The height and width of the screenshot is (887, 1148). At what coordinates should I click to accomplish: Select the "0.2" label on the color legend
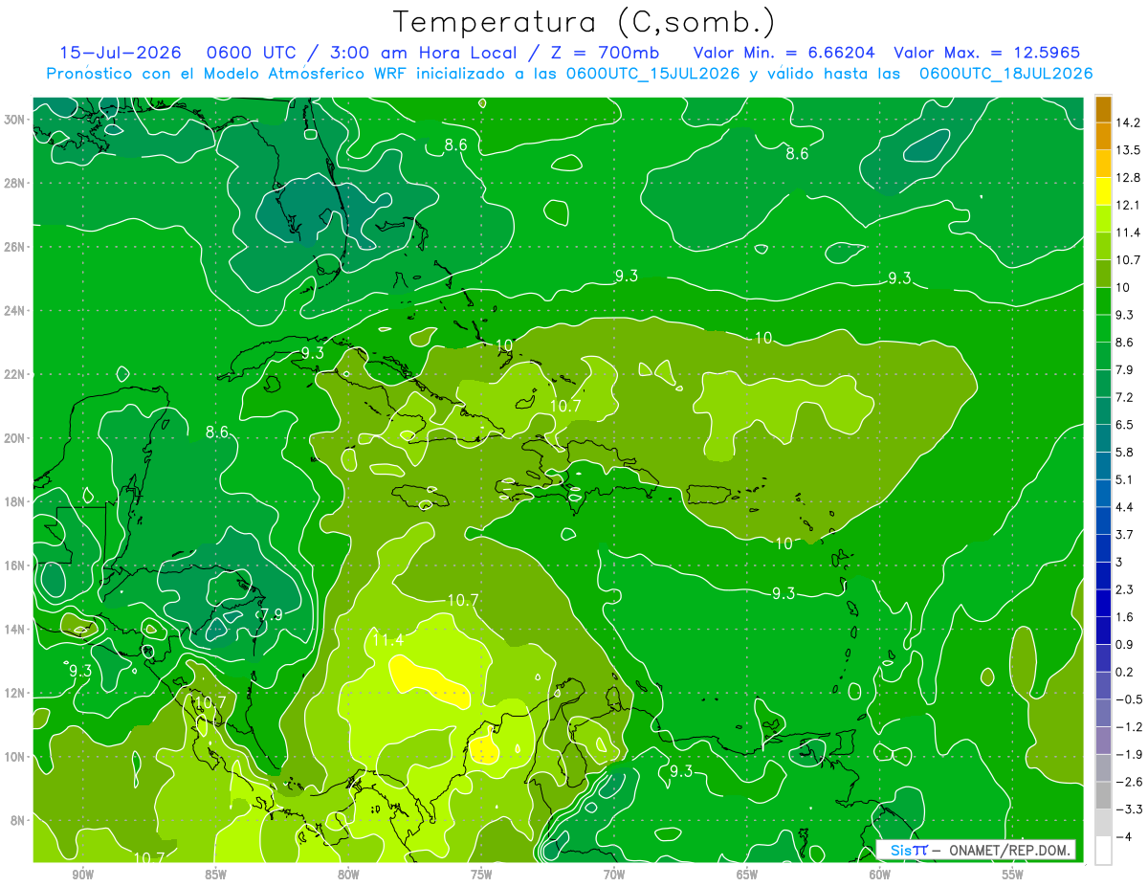click(1125, 671)
